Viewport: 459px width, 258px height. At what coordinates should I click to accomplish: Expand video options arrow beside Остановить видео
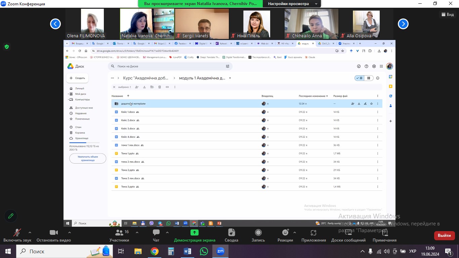tap(70, 232)
